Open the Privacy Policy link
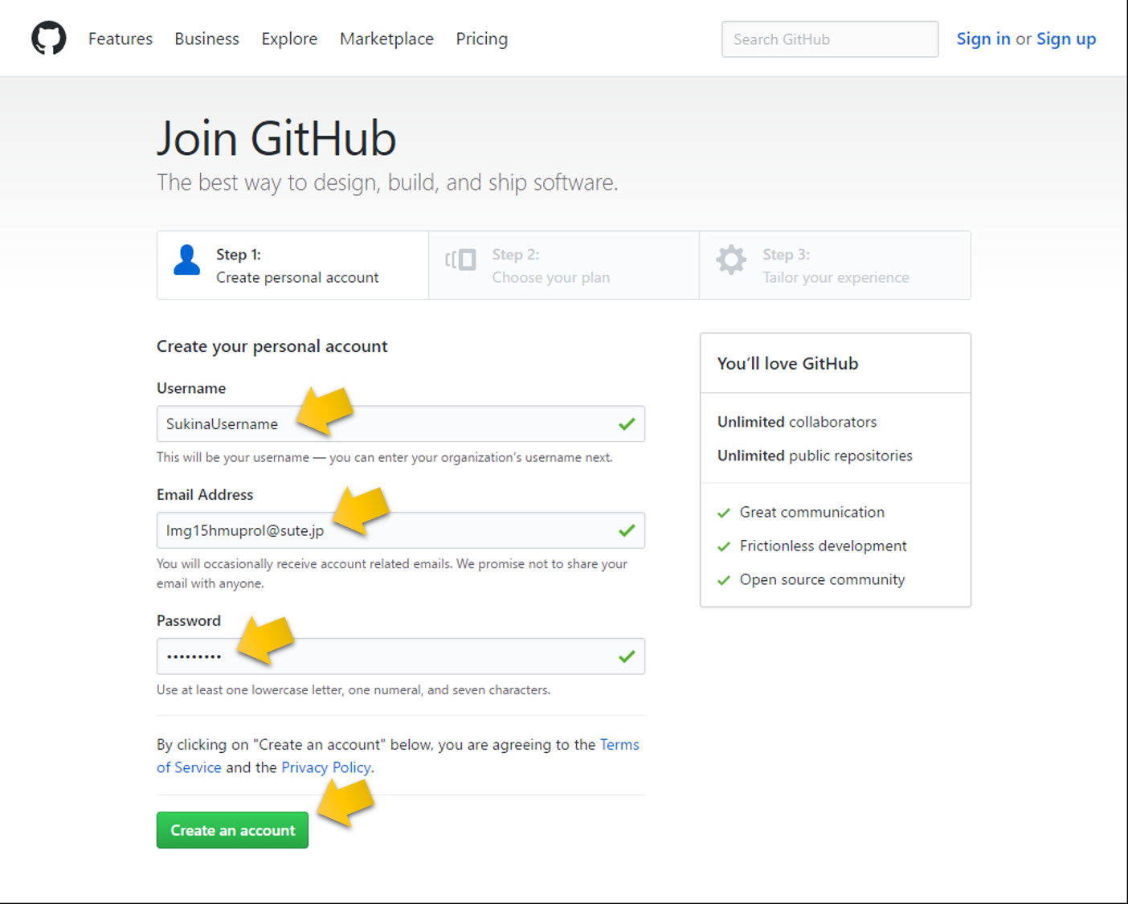The height and width of the screenshot is (904, 1128). click(x=325, y=767)
